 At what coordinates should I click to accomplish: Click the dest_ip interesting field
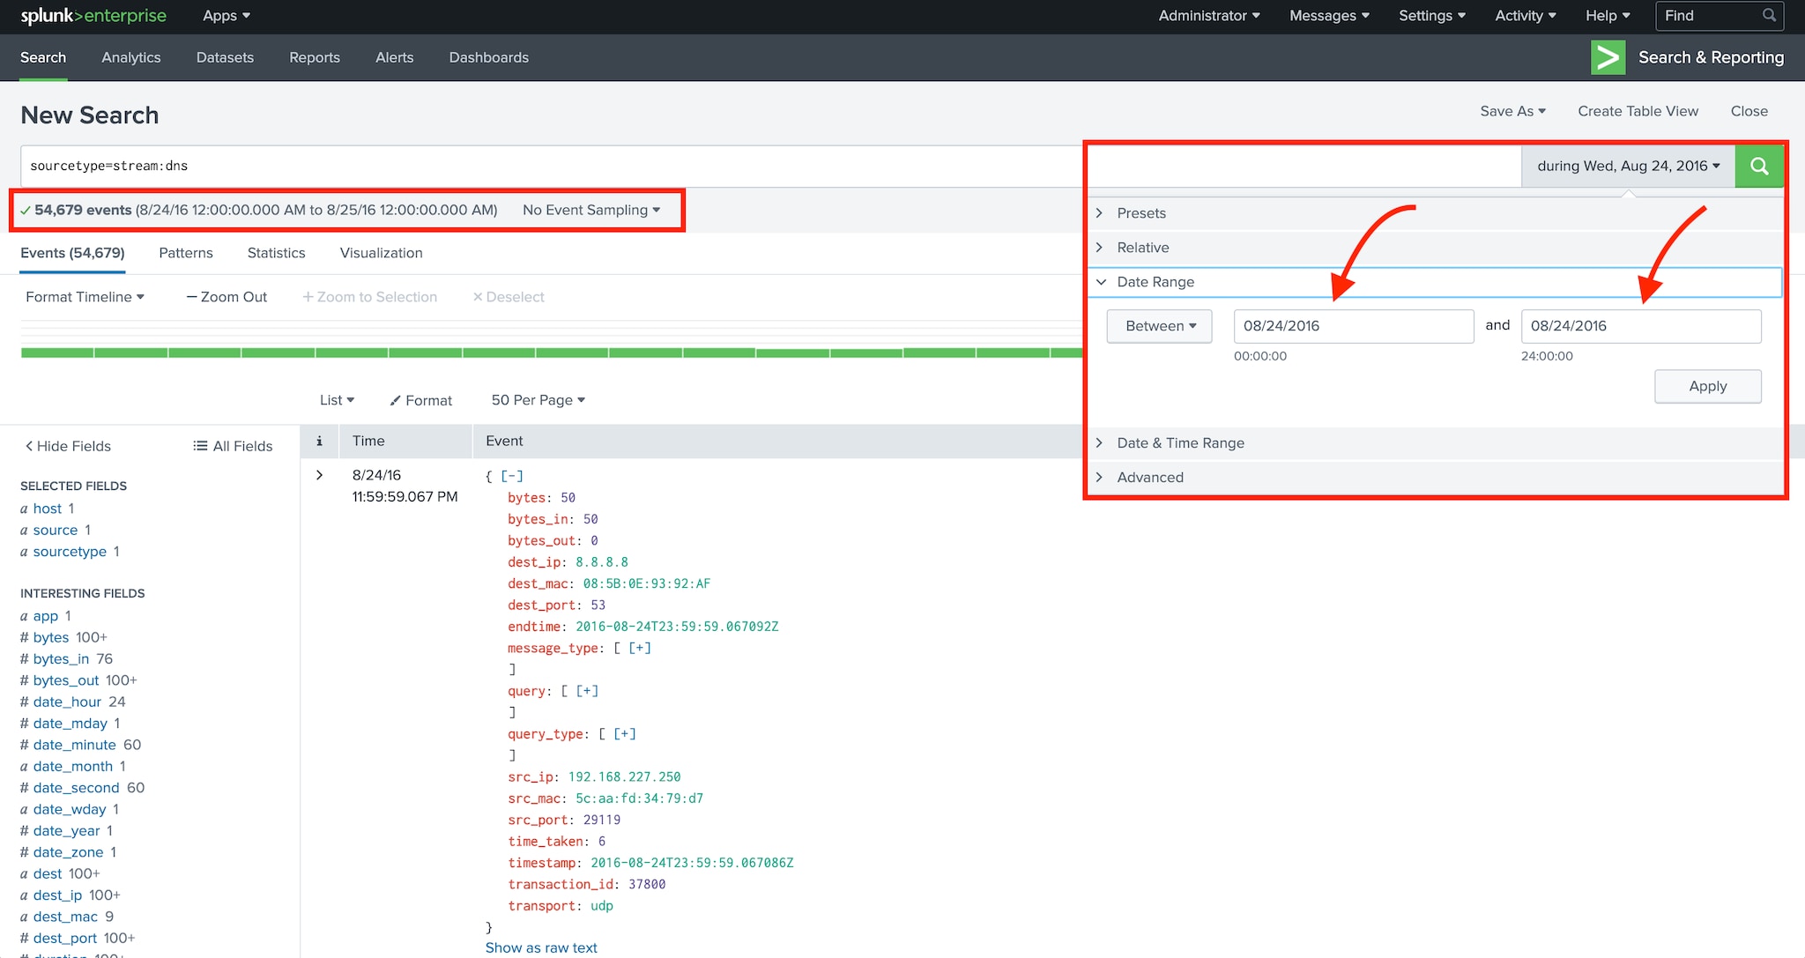(57, 895)
